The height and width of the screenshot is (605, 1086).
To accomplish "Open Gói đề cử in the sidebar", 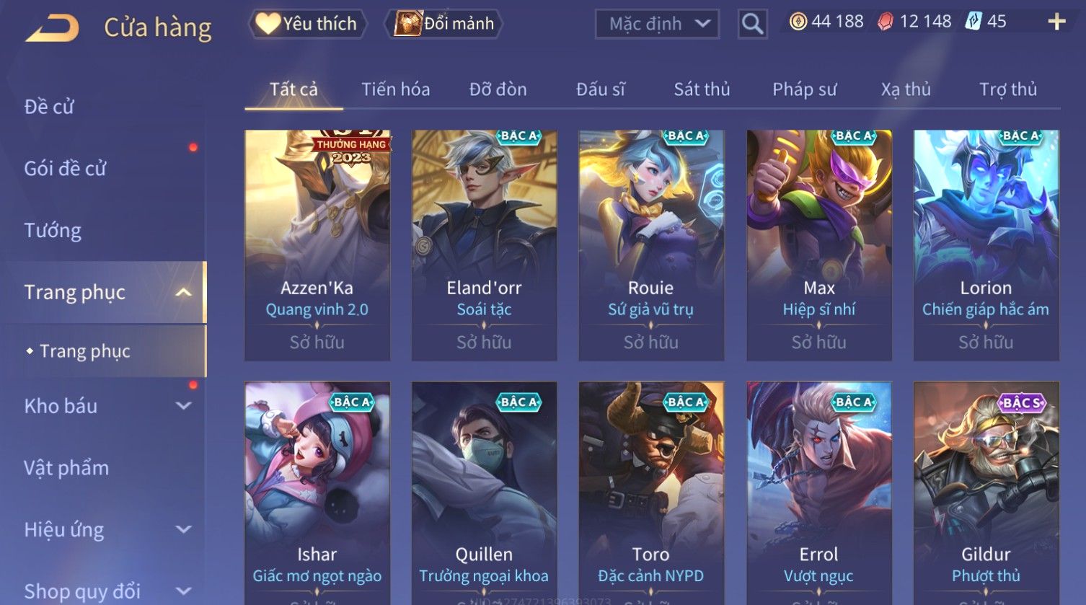I will pos(65,169).
